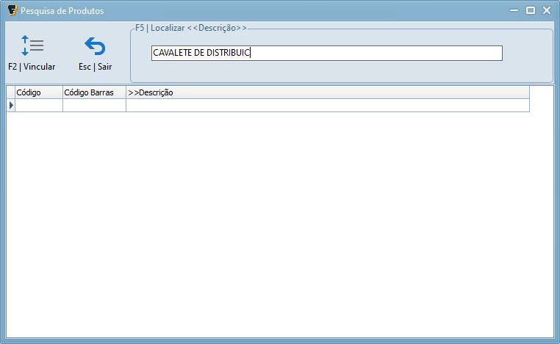Click the empty Descrição cell in first row
The image size is (560, 344).
327,106
